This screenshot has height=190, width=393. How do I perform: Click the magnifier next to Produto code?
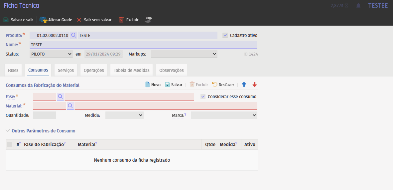pos(73,35)
